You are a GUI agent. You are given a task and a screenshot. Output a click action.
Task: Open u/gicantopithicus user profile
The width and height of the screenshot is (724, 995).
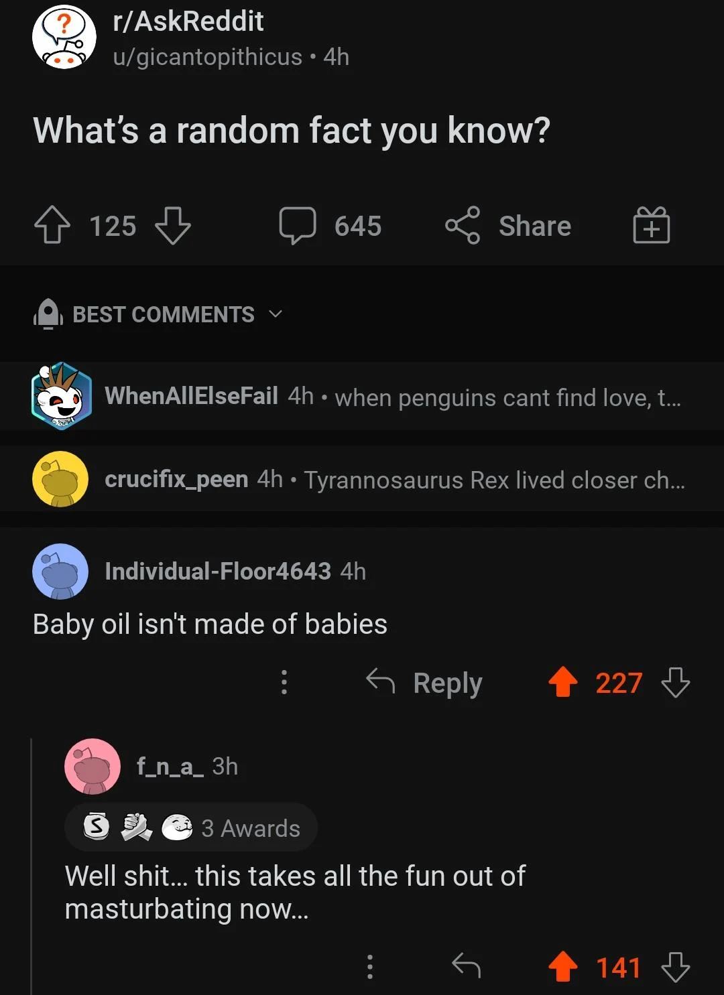(x=208, y=57)
